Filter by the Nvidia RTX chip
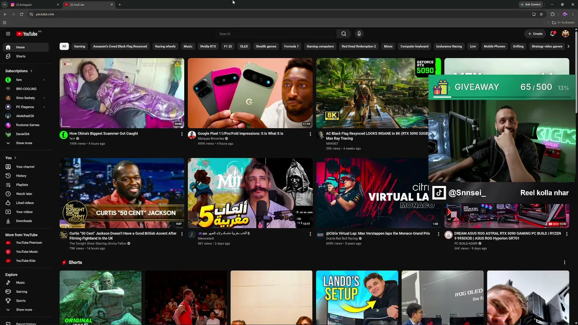Image resolution: width=578 pixels, height=325 pixels. click(x=208, y=46)
